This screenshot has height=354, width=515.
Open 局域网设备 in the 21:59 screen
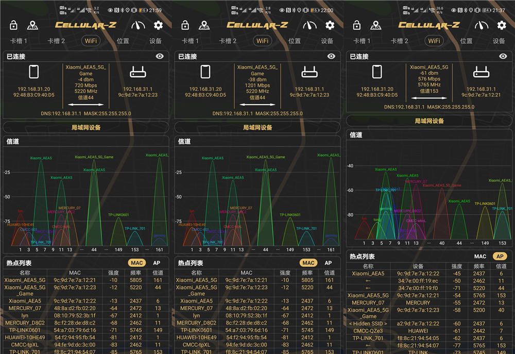pos(86,127)
